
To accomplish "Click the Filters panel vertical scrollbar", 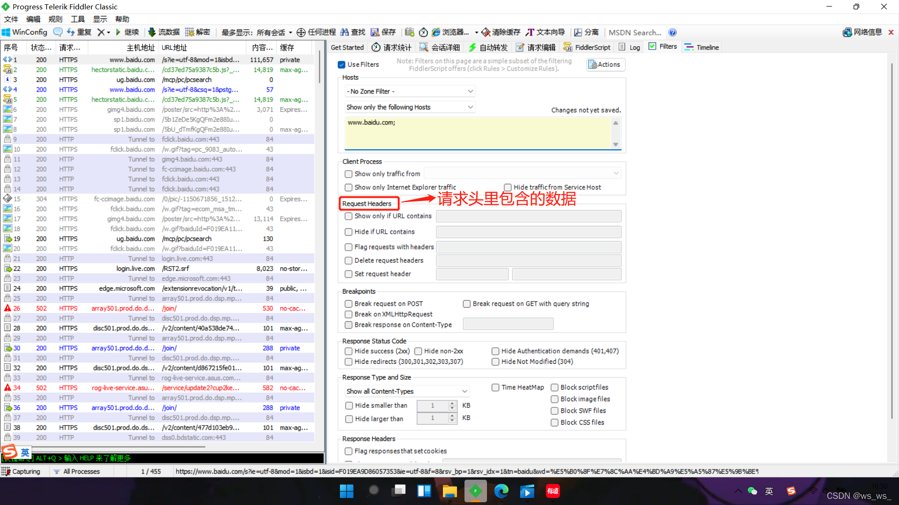I will [892, 241].
